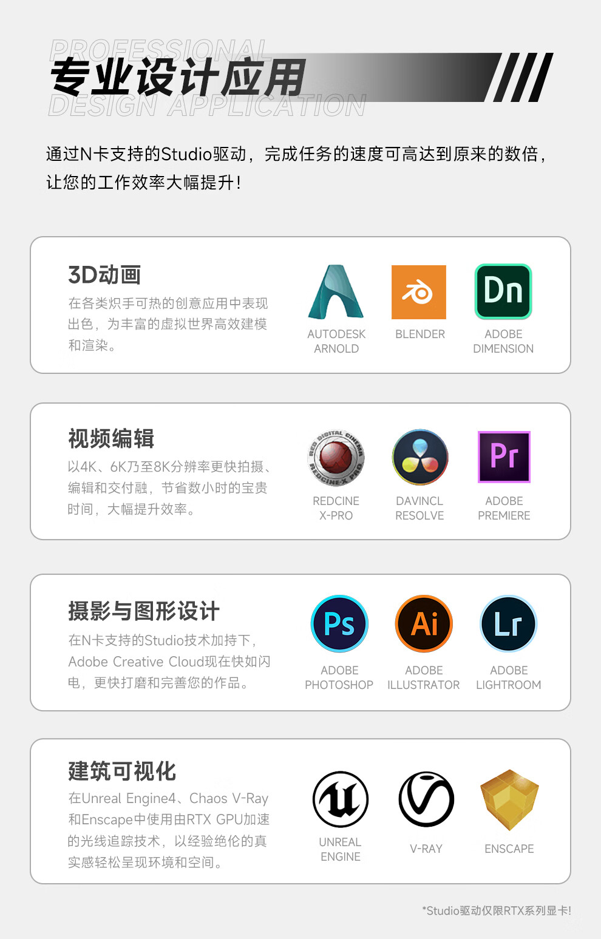Click the 视频编辑 section heading
Image resolution: width=601 pixels, height=939 pixels.
coord(111,438)
